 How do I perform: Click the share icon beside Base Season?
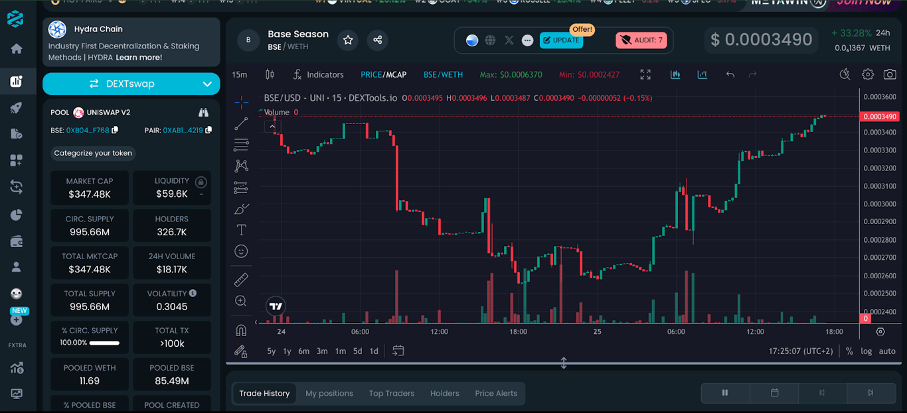tap(377, 40)
